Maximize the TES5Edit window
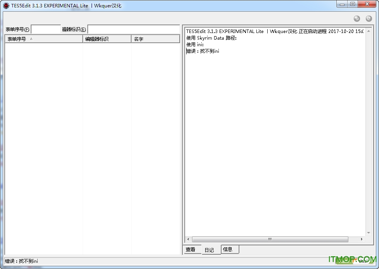The width and height of the screenshot is (379, 269). (353, 4)
